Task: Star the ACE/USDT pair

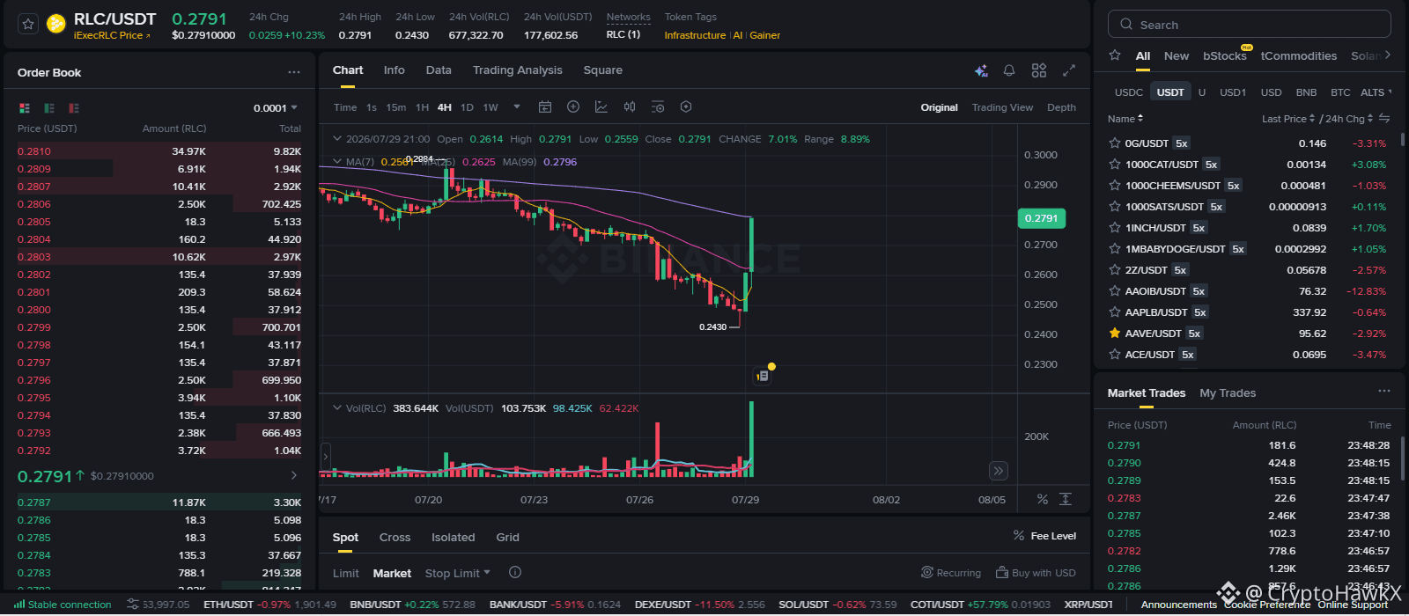Action: [x=1115, y=354]
